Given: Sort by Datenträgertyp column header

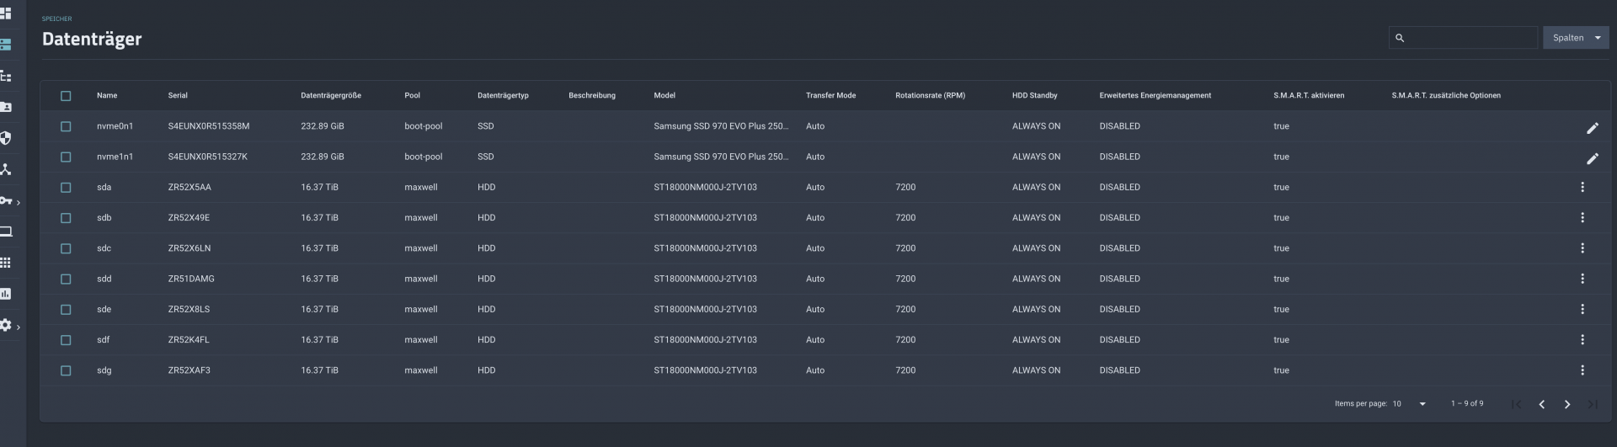Looking at the screenshot, I should click(x=503, y=96).
